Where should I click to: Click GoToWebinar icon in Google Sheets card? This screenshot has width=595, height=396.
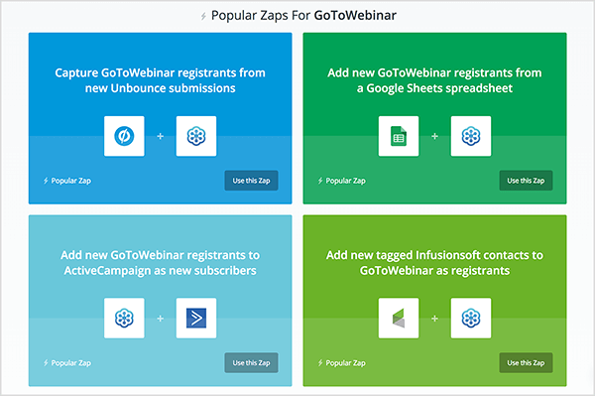[471, 136]
